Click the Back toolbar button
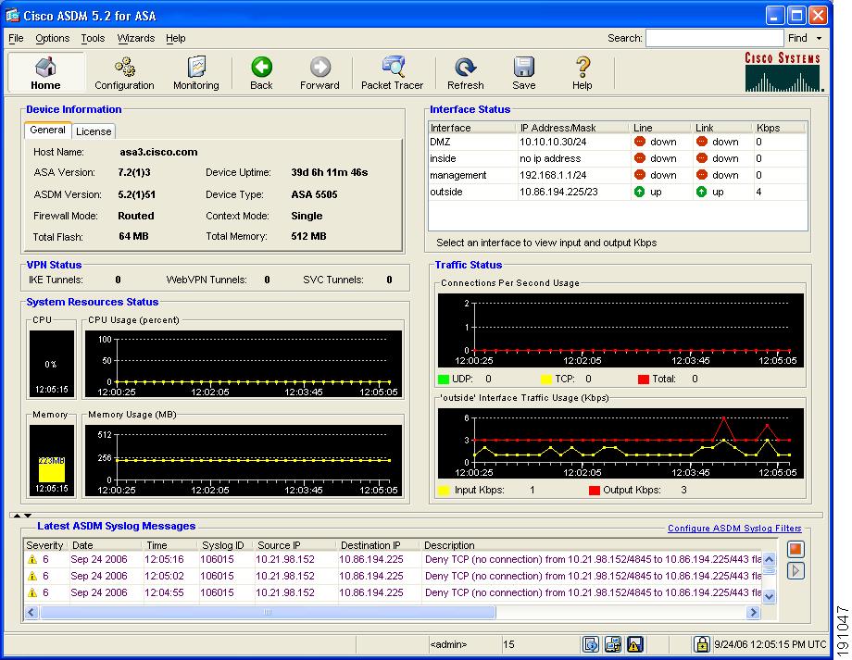 261,72
